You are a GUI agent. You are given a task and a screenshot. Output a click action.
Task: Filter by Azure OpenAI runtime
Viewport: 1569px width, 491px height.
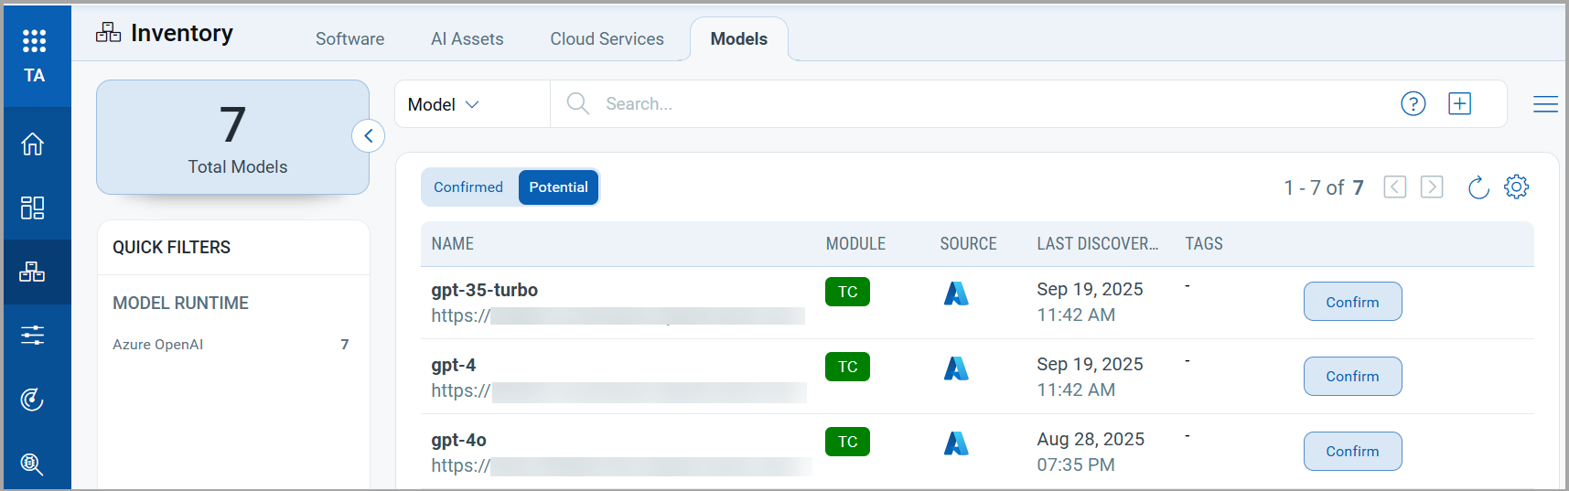coord(158,345)
